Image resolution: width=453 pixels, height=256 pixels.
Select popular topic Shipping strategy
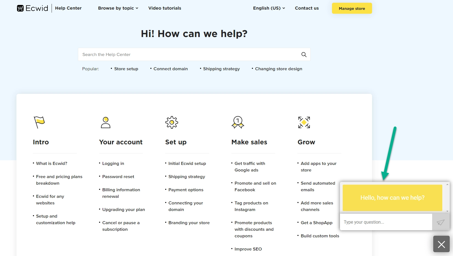point(221,69)
